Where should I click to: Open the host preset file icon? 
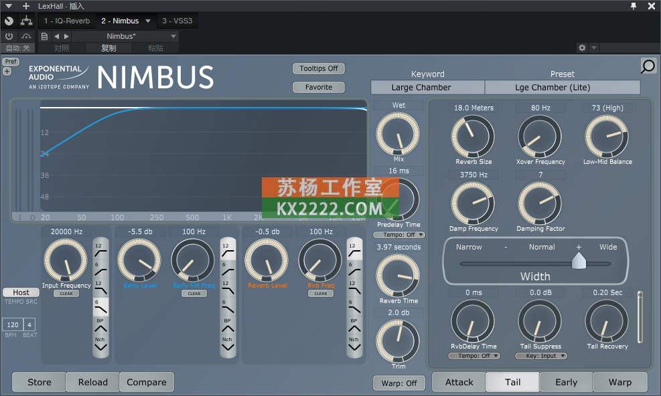click(x=44, y=36)
